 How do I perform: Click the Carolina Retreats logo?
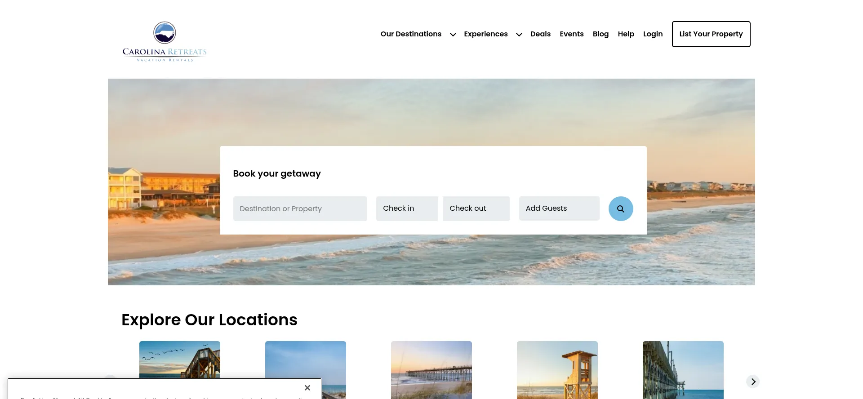(165, 41)
